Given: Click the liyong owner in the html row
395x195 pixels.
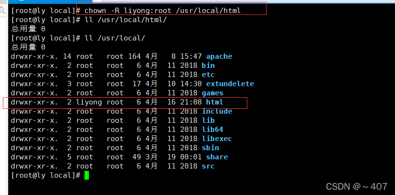Looking at the screenshot, I should click(89, 102).
